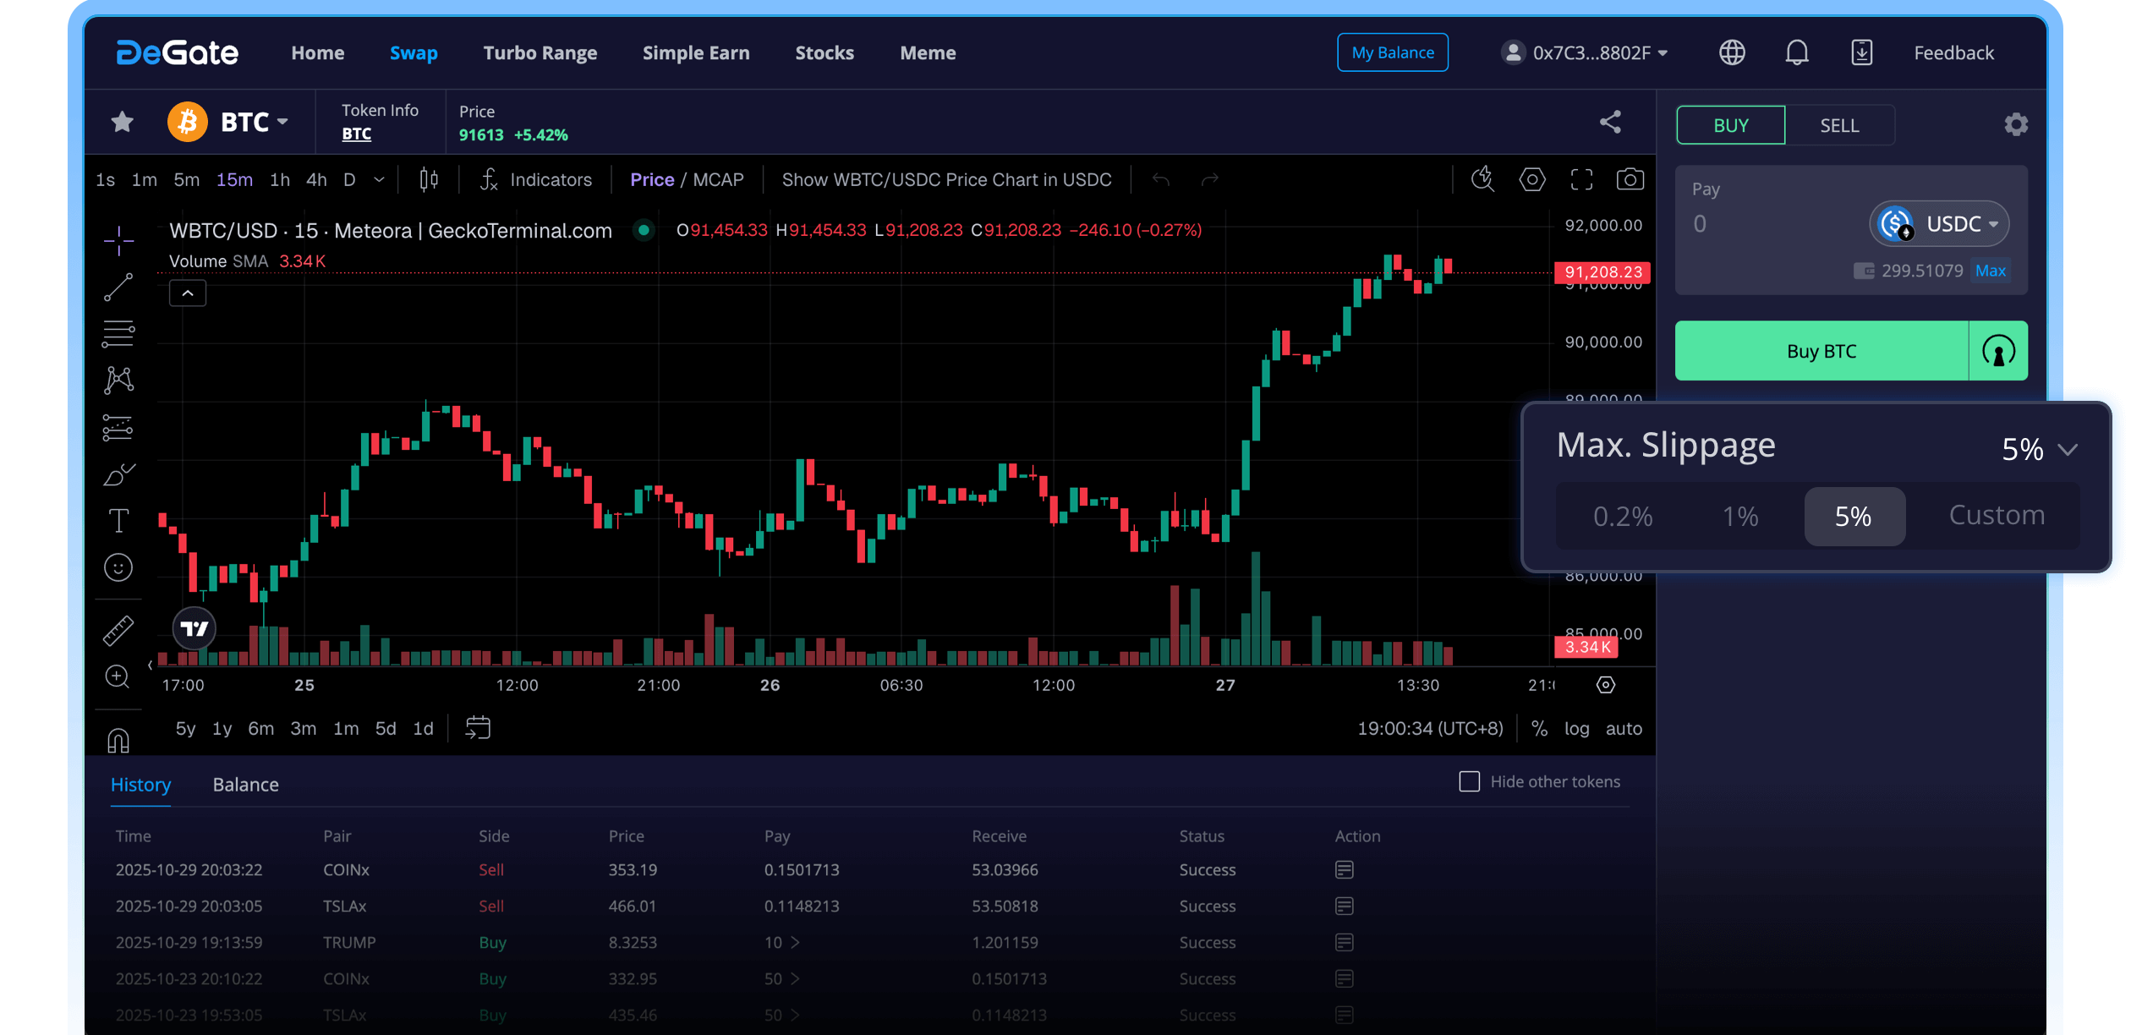Select the 1% slippage option
Screen dimensions: 2131x1035
tap(1740, 516)
